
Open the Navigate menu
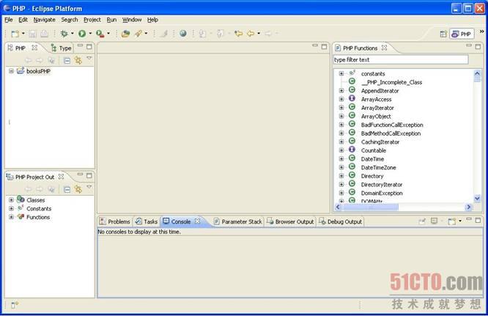click(x=44, y=20)
